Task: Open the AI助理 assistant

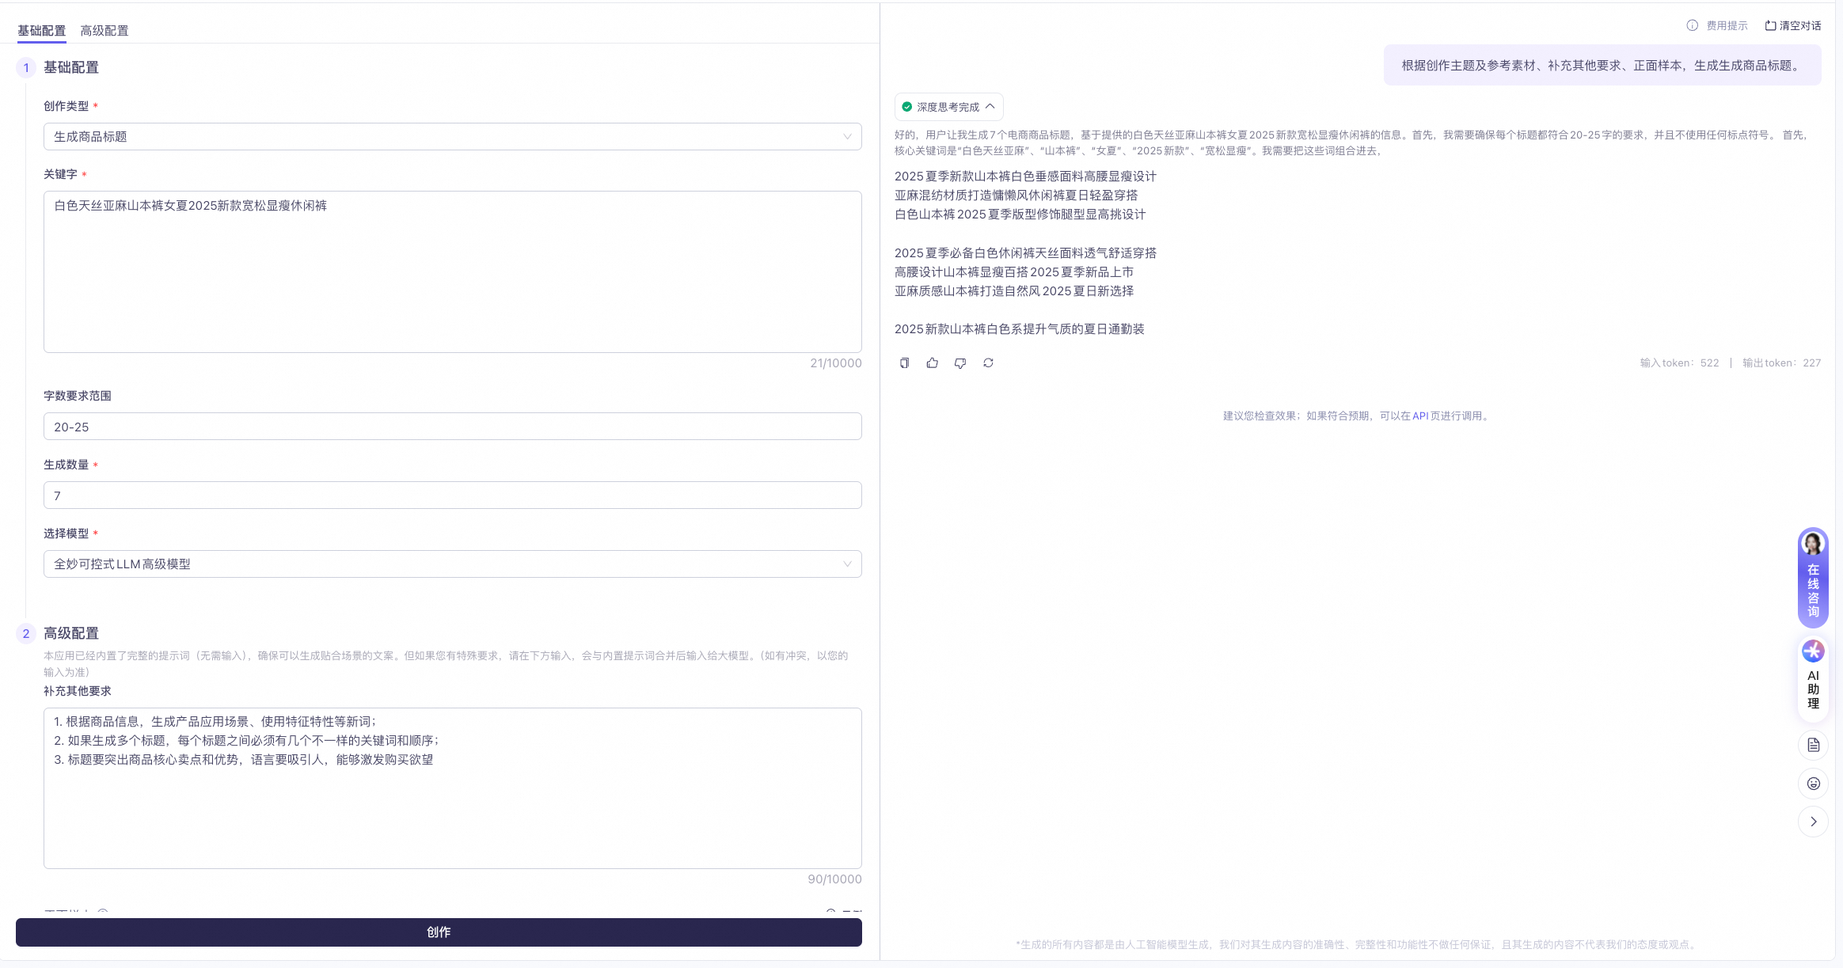Action: (1813, 679)
